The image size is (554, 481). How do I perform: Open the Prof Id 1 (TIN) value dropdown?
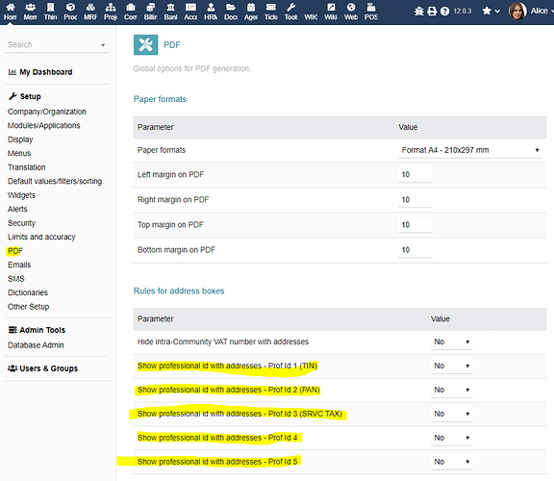[x=451, y=366]
